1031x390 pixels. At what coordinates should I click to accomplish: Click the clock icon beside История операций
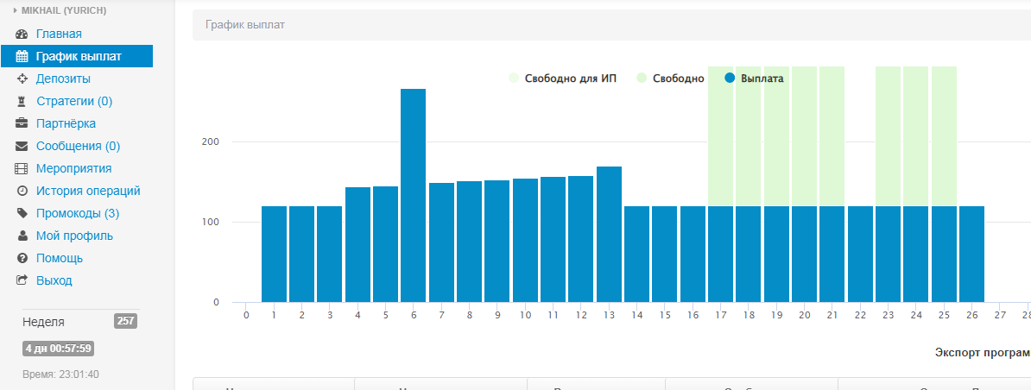click(x=22, y=192)
